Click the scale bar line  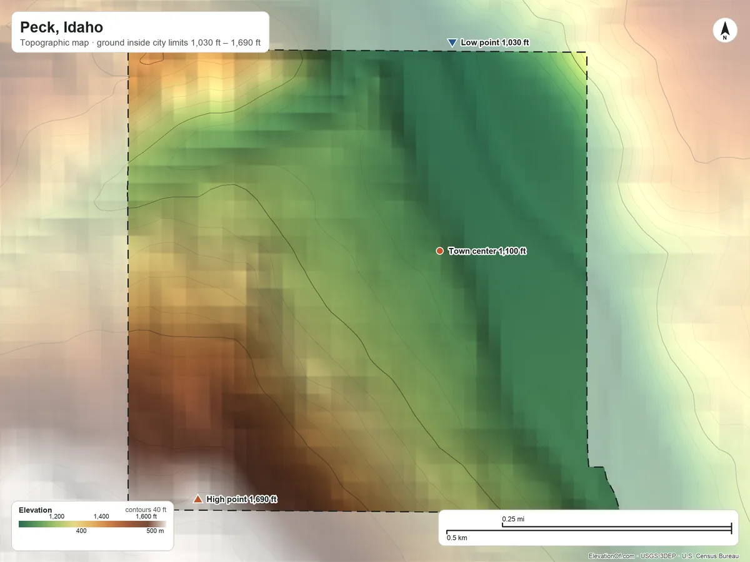[589, 529]
